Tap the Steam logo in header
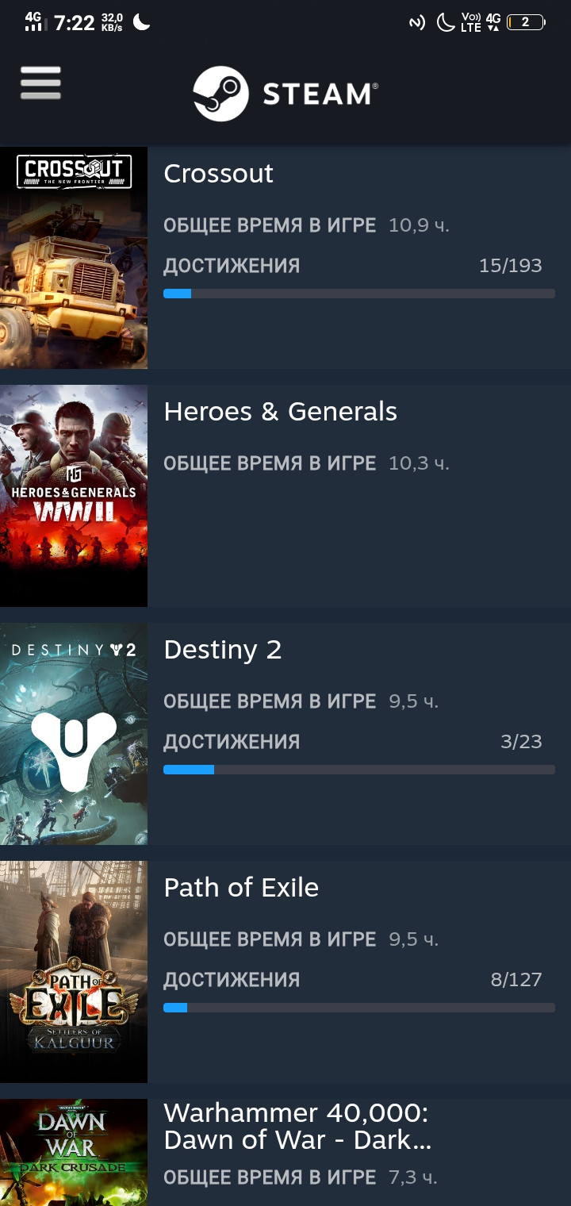 (x=285, y=94)
